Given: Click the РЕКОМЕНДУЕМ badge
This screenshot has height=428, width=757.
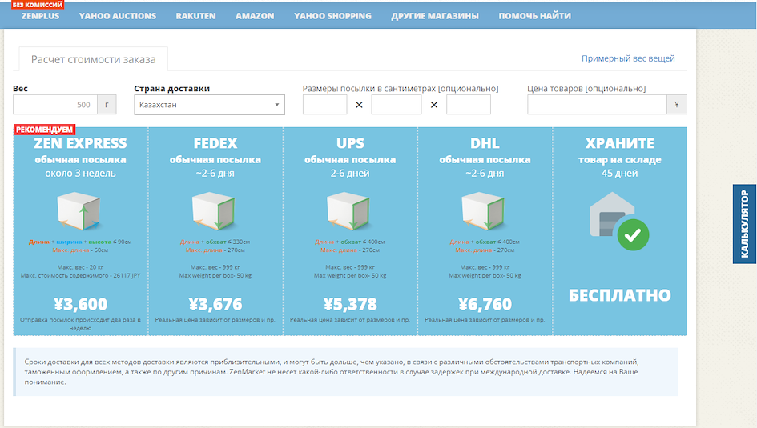Looking at the screenshot, I should point(44,130).
